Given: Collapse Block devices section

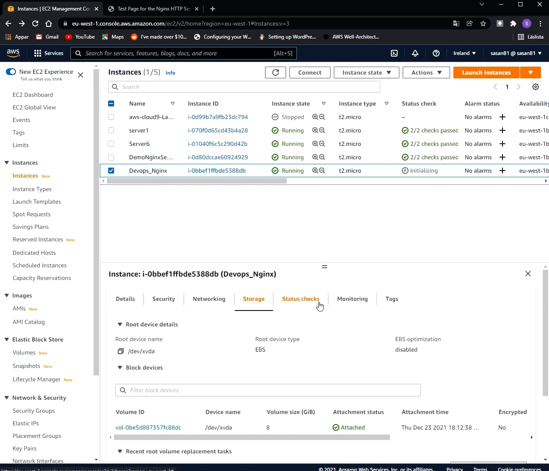Looking at the screenshot, I should (120, 367).
